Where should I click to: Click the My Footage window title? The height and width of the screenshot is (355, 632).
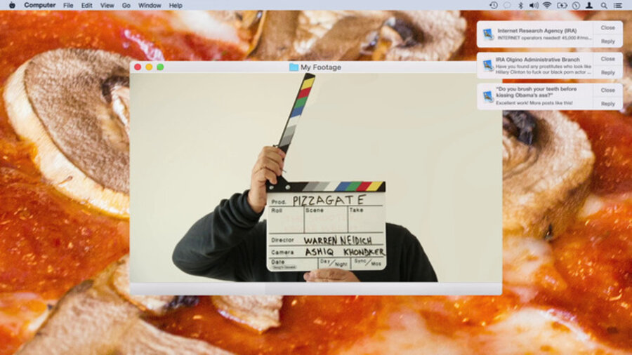point(321,67)
